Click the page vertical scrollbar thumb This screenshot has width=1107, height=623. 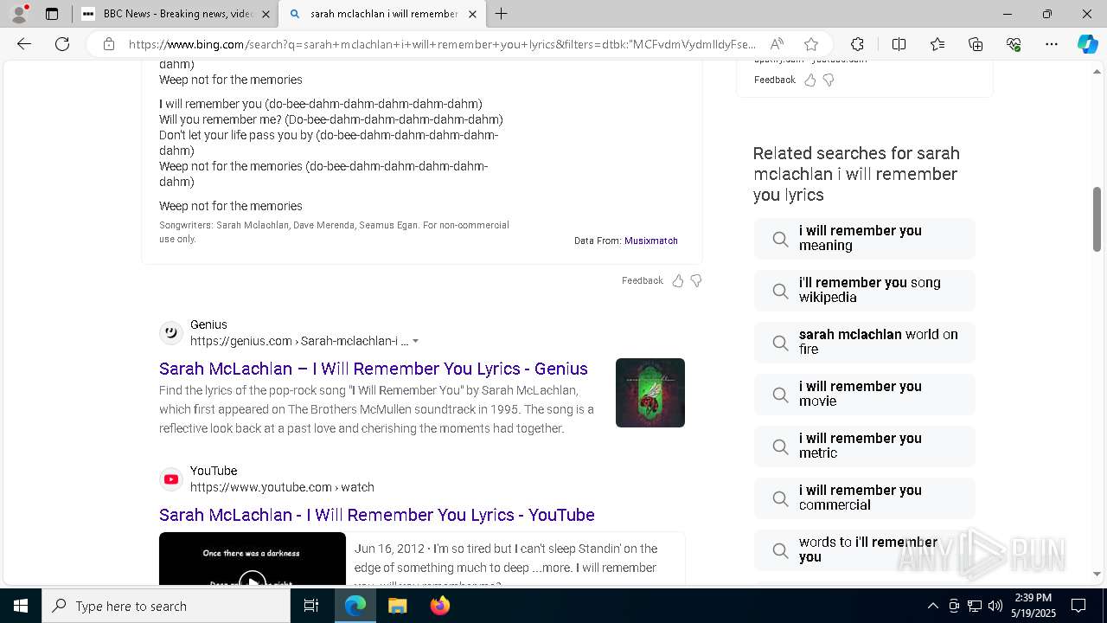pos(1097,219)
